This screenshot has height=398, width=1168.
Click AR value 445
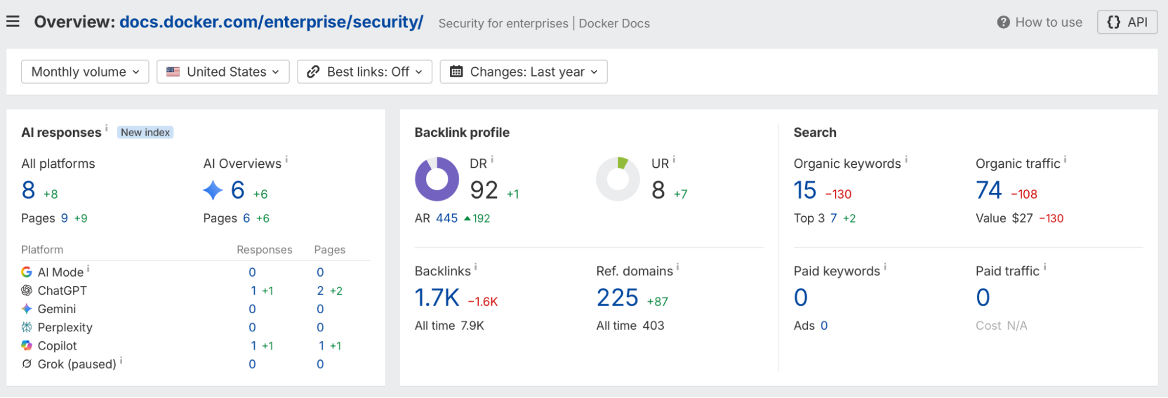click(447, 218)
